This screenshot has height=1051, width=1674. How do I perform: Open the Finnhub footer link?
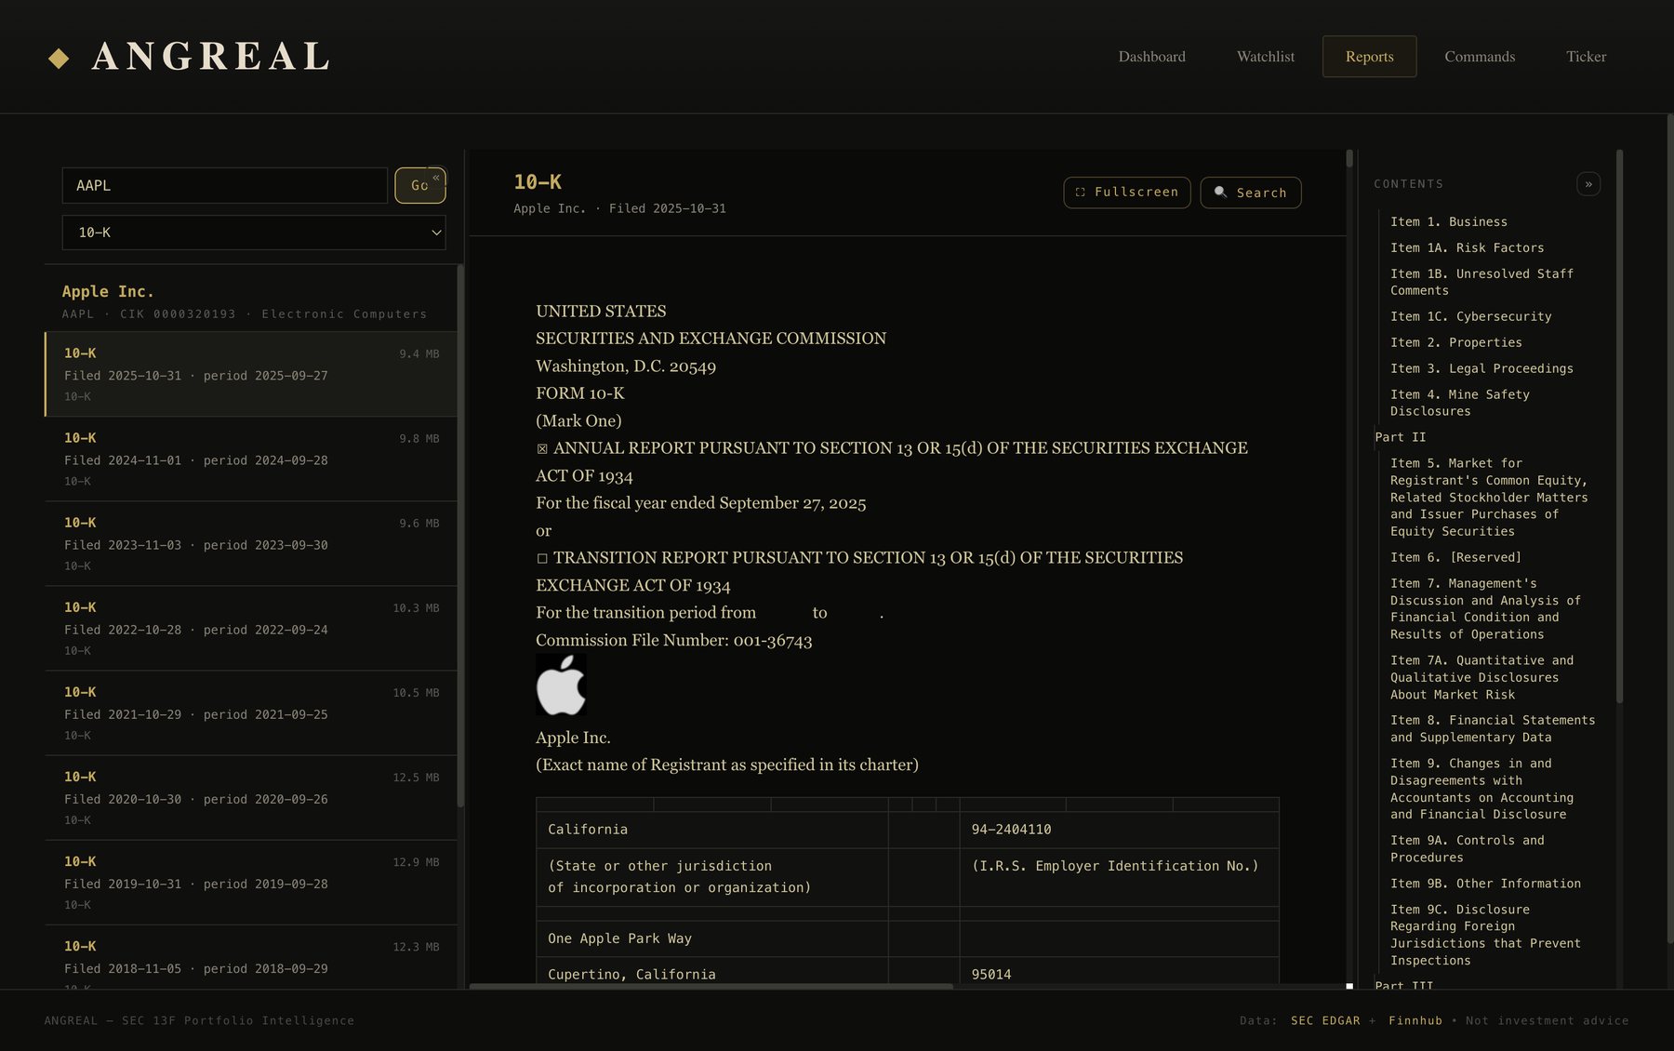(1415, 1020)
